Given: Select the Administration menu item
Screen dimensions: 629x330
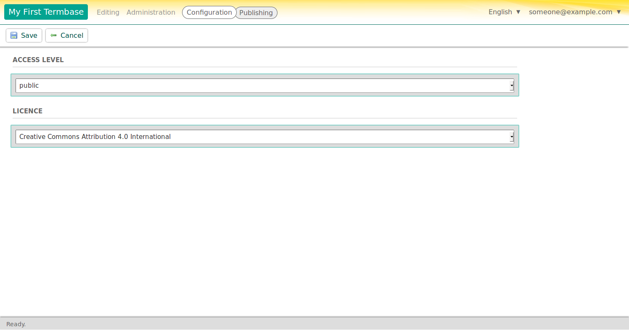Looking at the screenshot, I should pos(151,12).
